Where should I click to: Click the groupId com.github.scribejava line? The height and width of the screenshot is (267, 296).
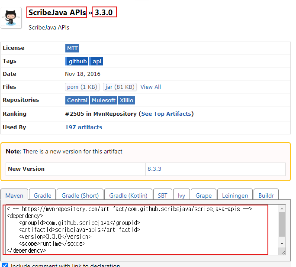[79, 223]
